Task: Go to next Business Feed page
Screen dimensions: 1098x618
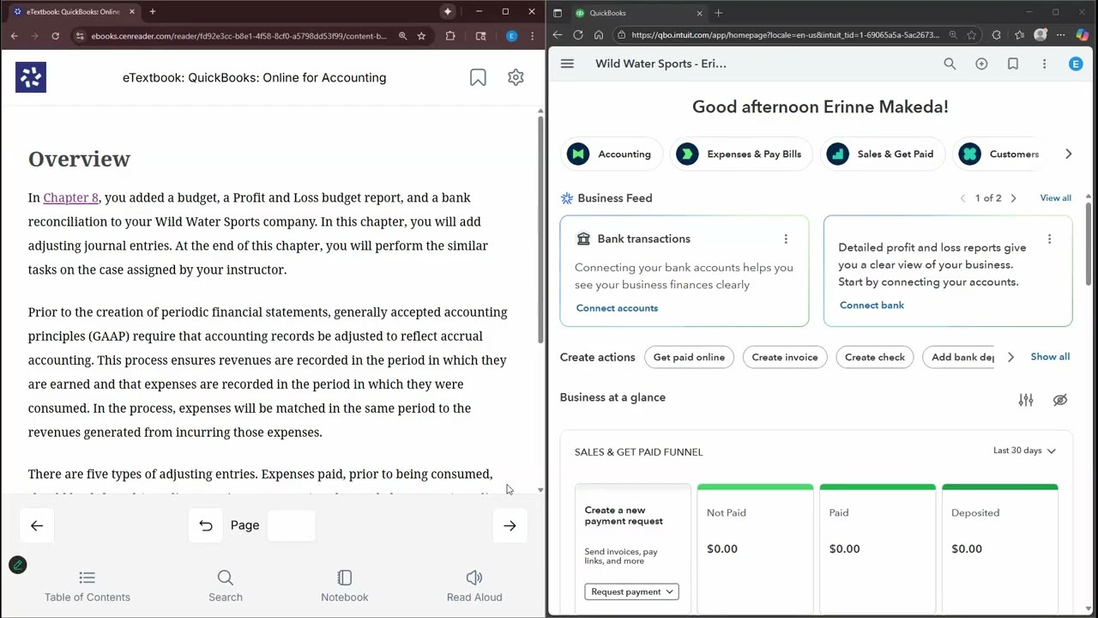Action: tap(1013, 198)
